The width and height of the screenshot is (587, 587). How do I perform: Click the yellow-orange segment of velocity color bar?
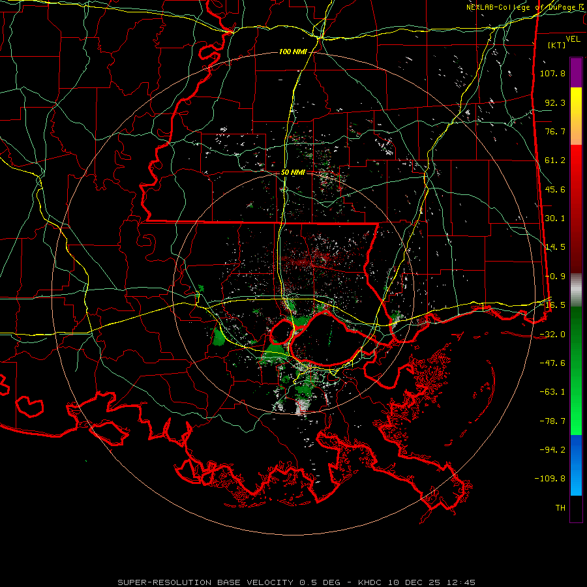tap(576, 116)
